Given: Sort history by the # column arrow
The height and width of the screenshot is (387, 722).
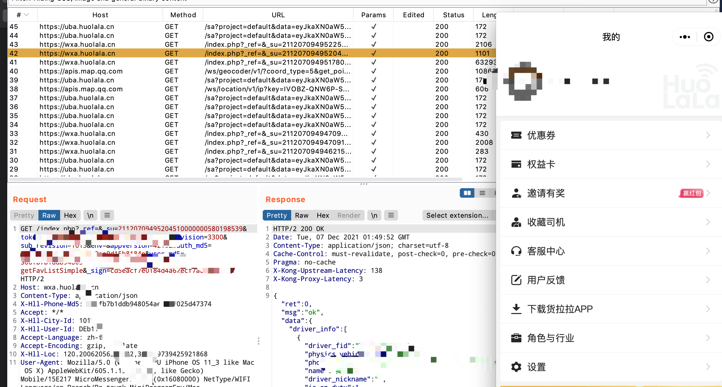Looking at the screenshot, I should 26,15.
